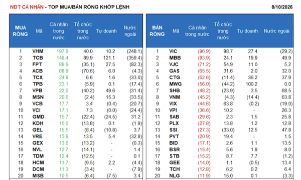Click the GMD stock code

pos(38,116)
